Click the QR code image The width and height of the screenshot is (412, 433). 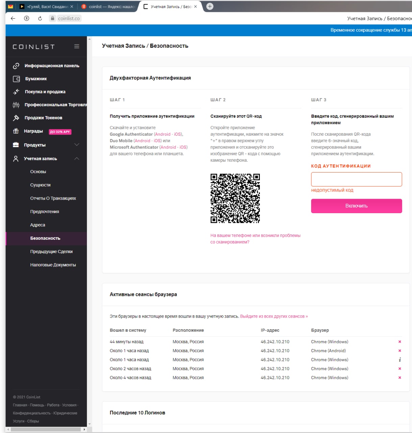(235, 199)
